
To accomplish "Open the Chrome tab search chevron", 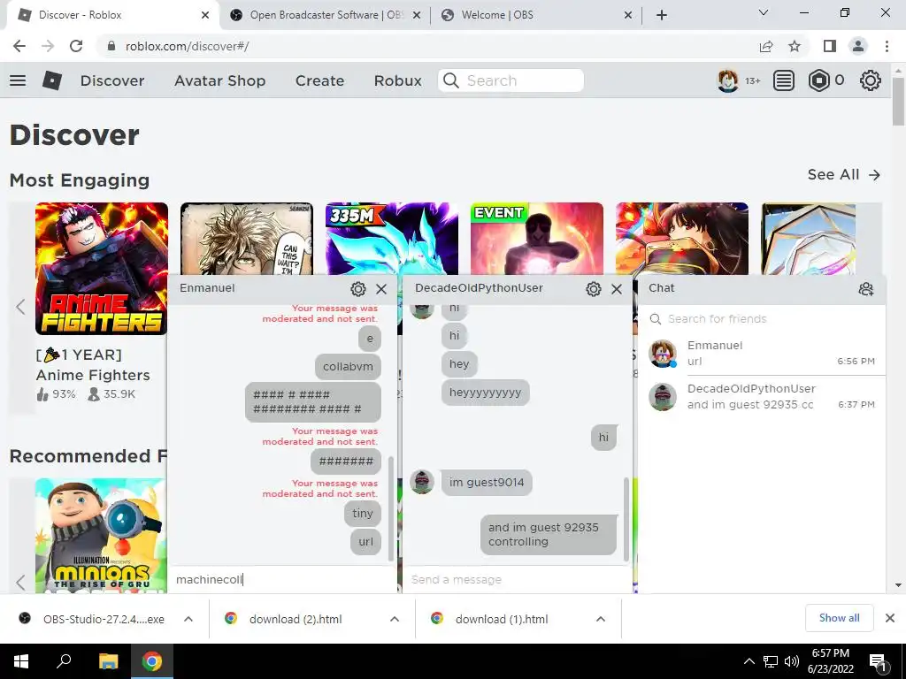I will pyautogui.click(x=764, y=12).
